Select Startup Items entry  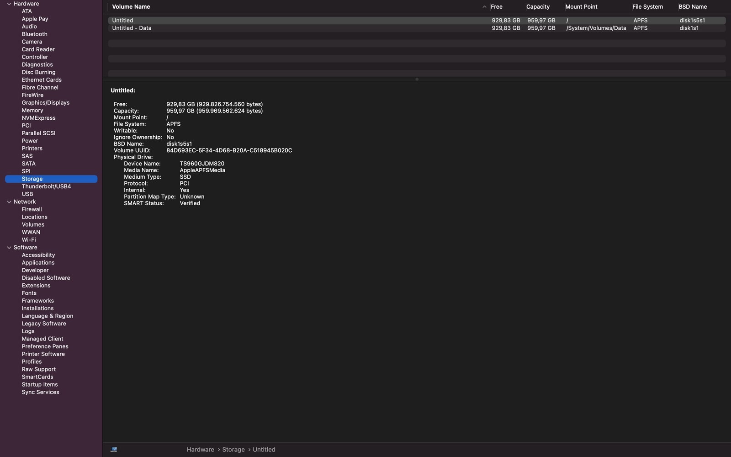tap(40, 384)
